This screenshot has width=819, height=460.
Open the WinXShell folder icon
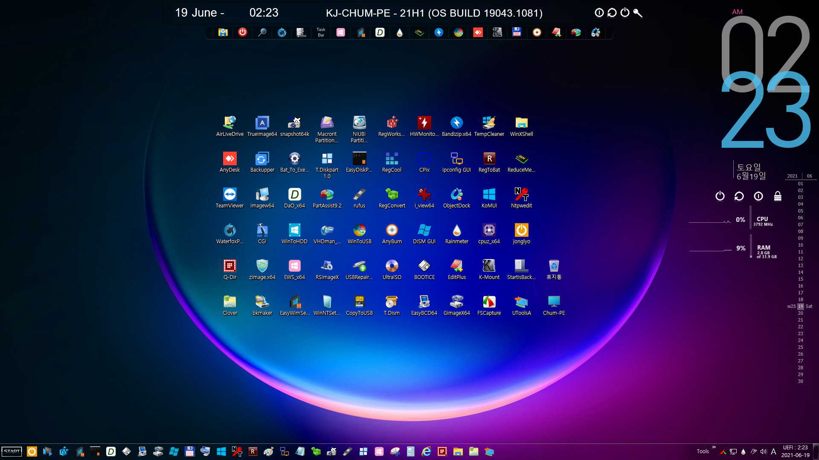pos(521,126)
